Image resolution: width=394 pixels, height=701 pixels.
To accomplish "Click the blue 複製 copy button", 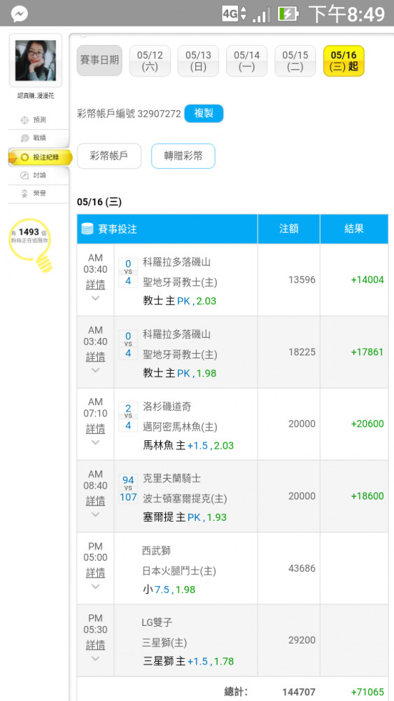I will click(x=204, y=114).
